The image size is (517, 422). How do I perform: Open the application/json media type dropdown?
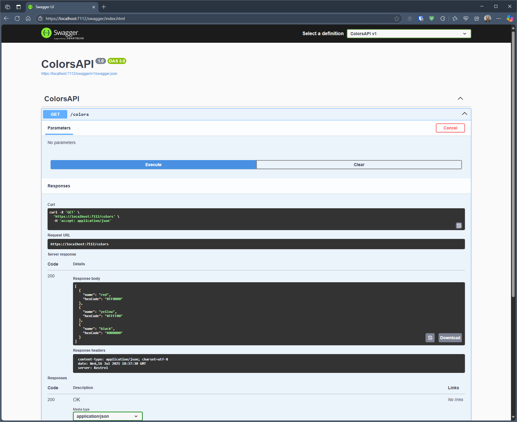108,416
